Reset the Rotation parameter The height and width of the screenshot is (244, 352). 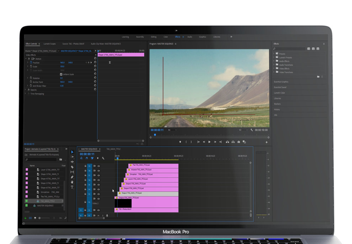(x=95, y=78)
